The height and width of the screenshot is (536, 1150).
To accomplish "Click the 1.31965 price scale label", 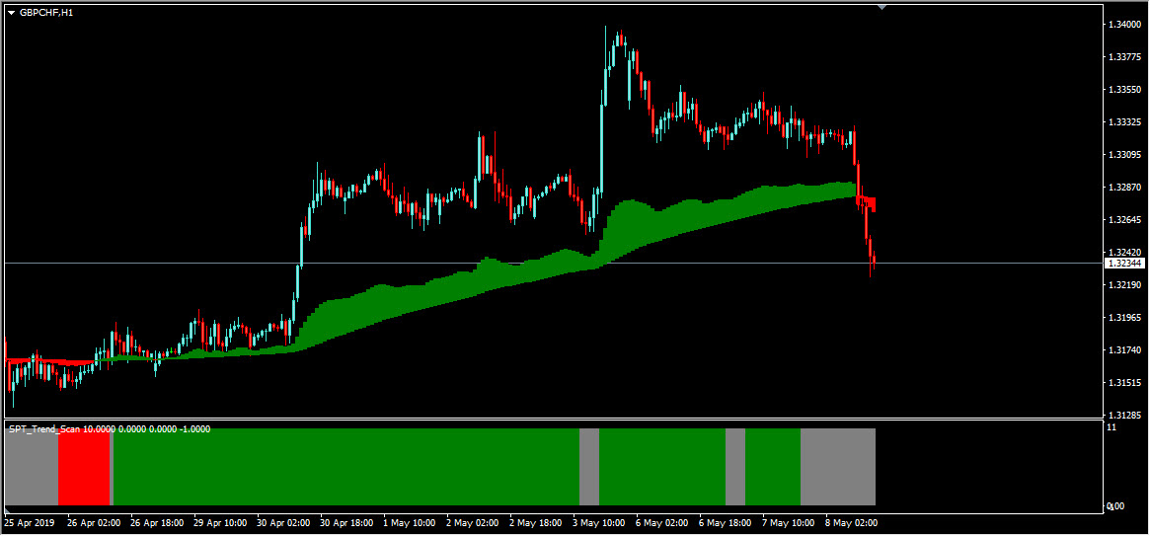I will [1125, 318].
